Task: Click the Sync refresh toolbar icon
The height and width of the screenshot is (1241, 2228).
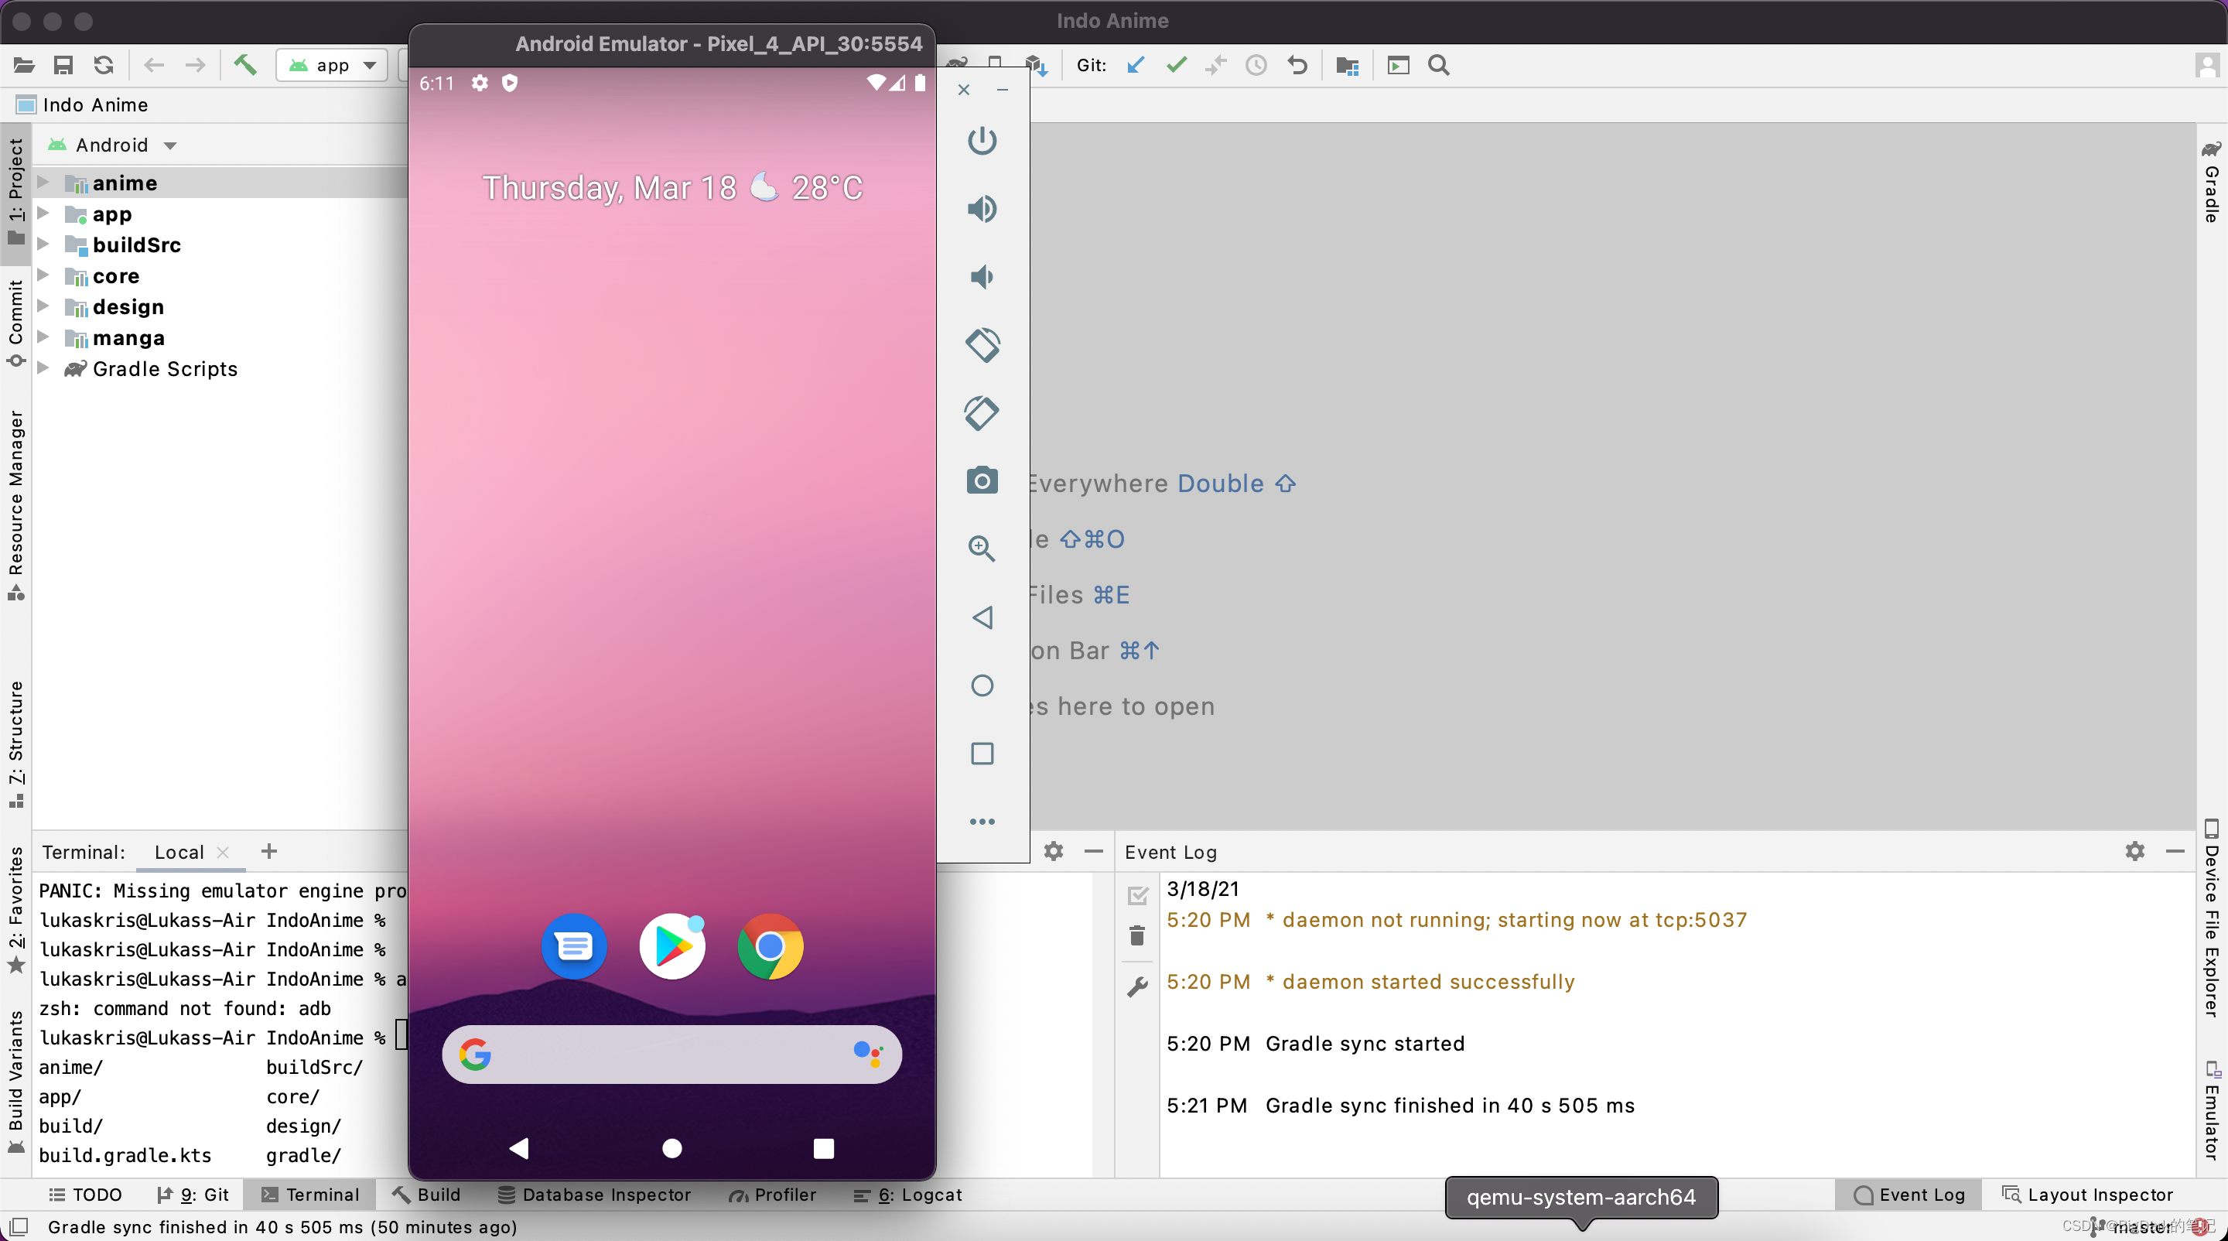Action: pyautogui.click(x=104, y=65)
